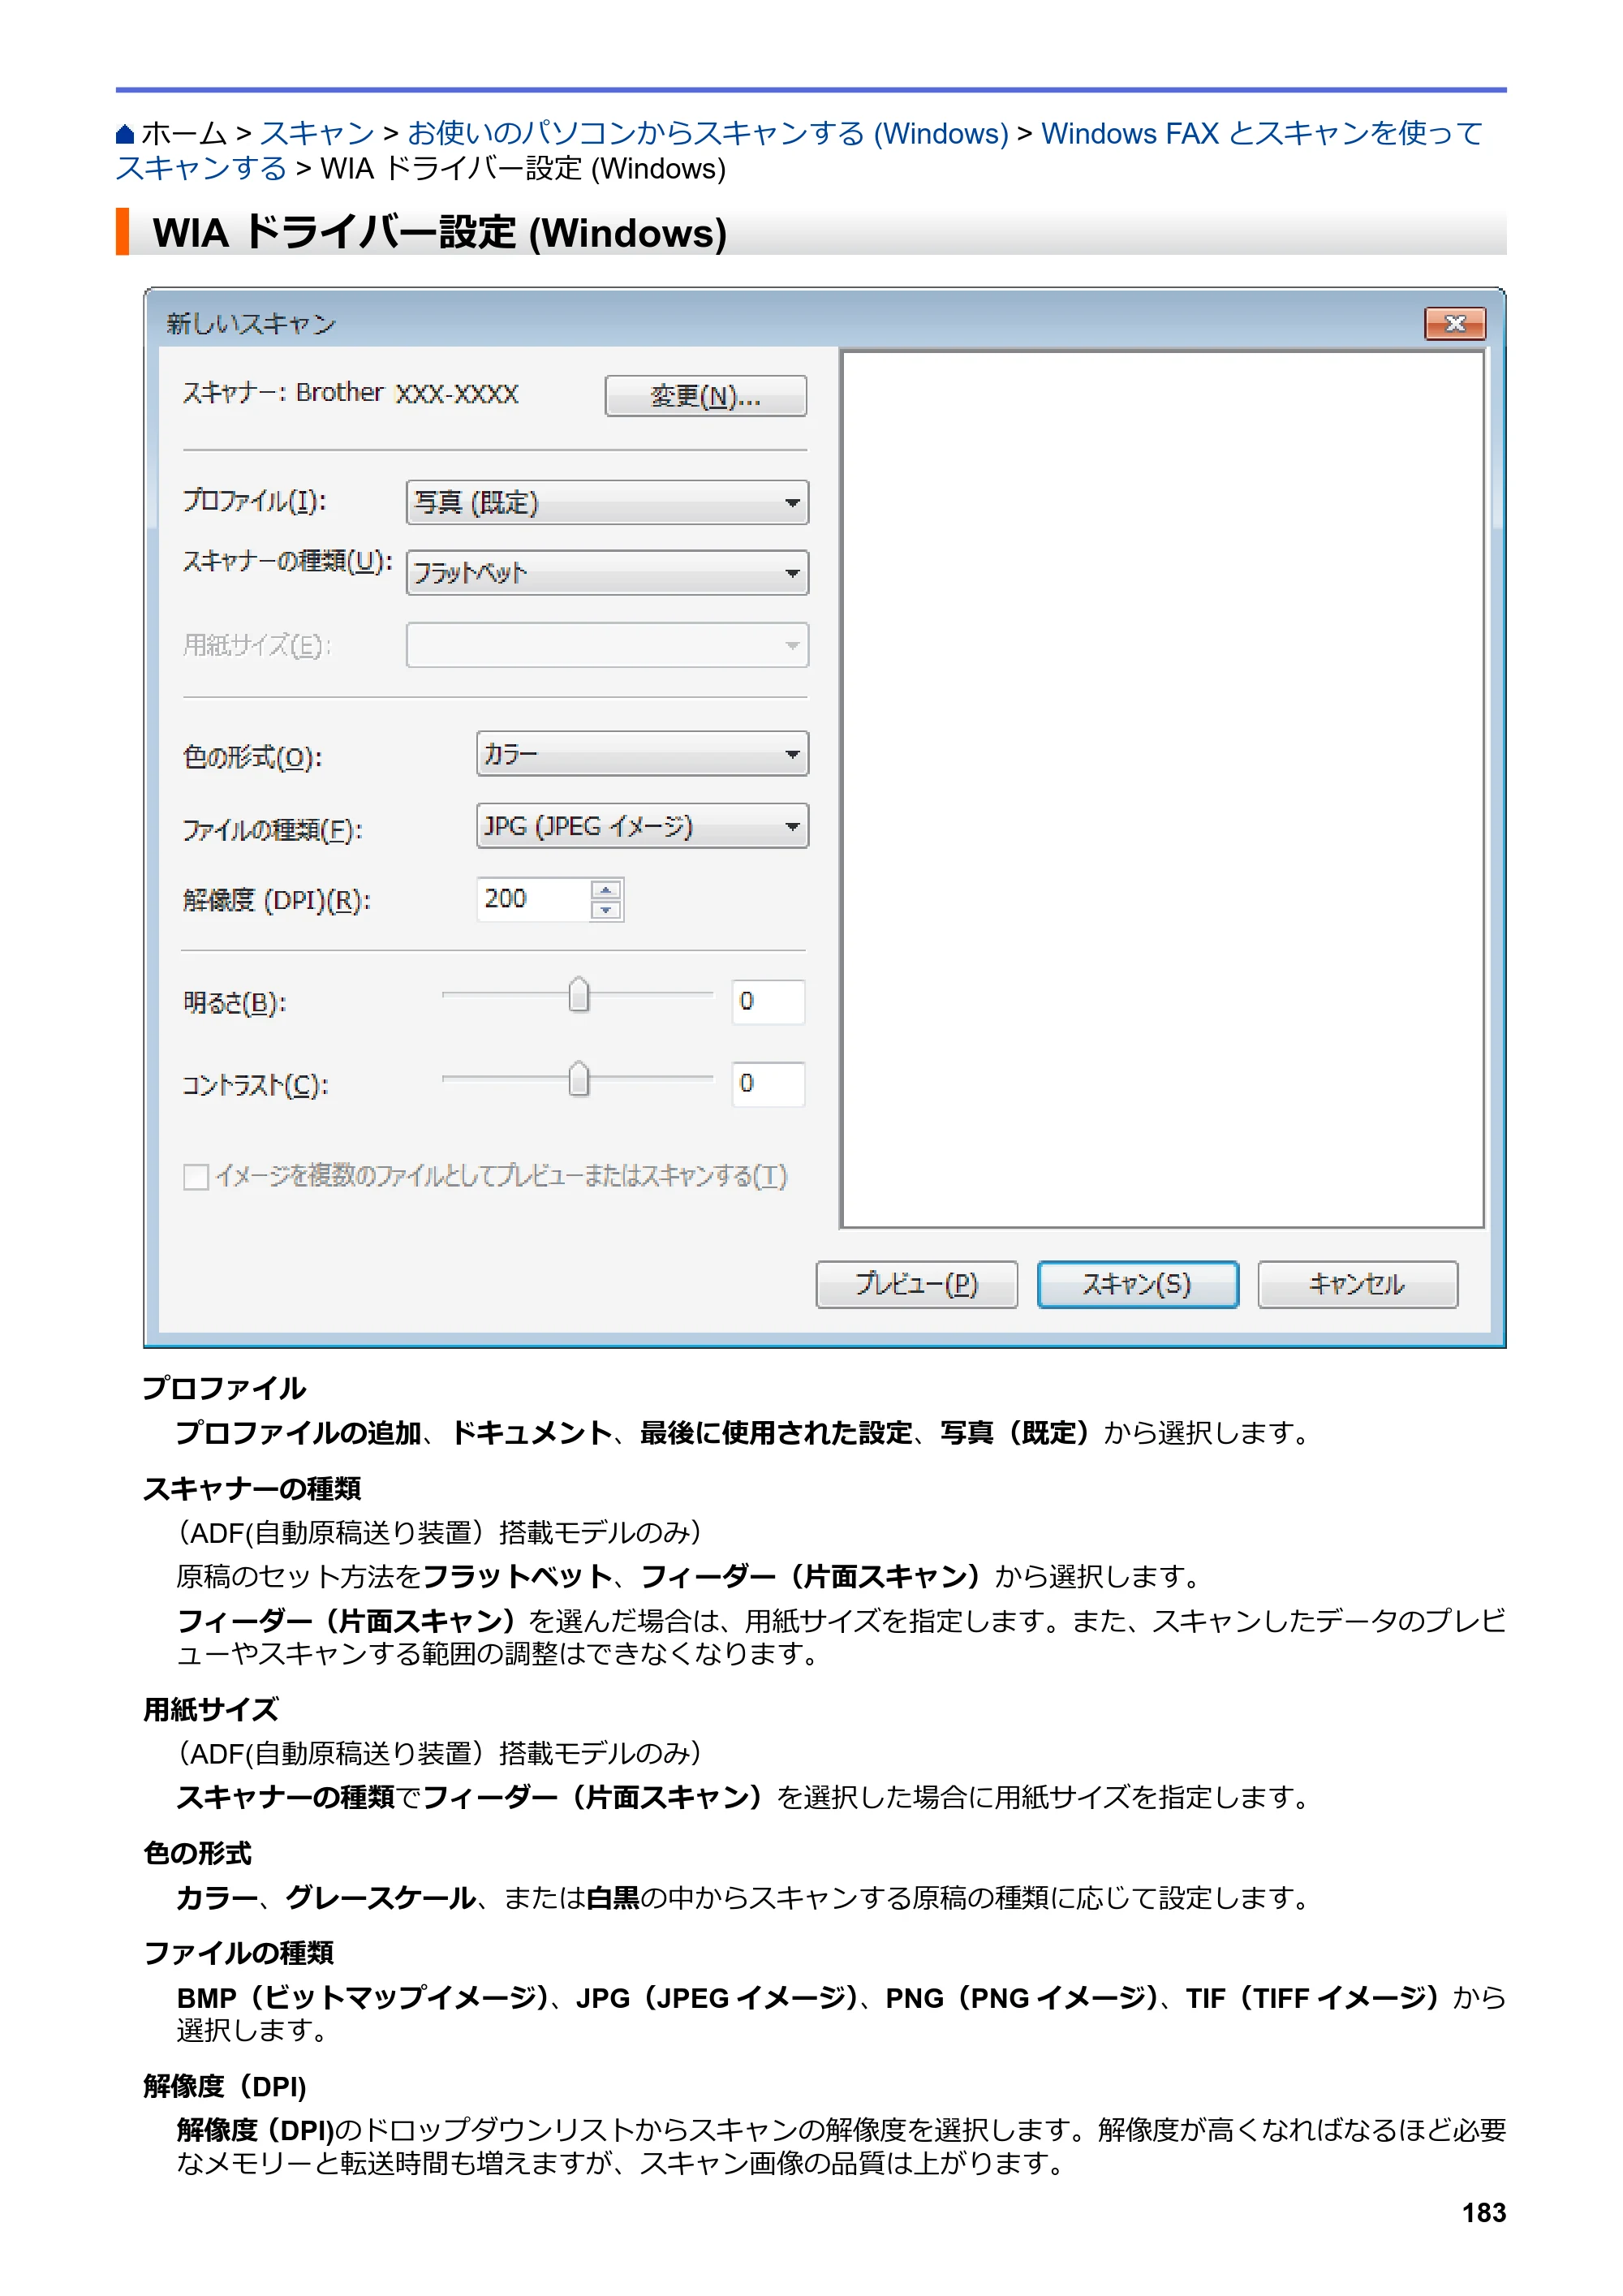The width and height of the screenshot is (1623, 2296).
Task: Click the 解像度 DPI value field
Action: click(x=534, y=899)
